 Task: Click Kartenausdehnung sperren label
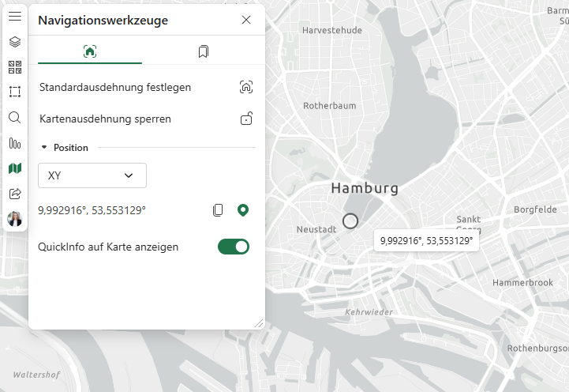105,119
